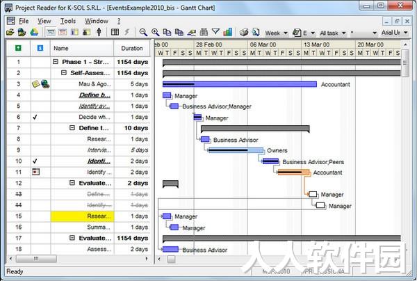Click the go to selected task icon
This screenshot has width=417, height=281.
(191, 33)
